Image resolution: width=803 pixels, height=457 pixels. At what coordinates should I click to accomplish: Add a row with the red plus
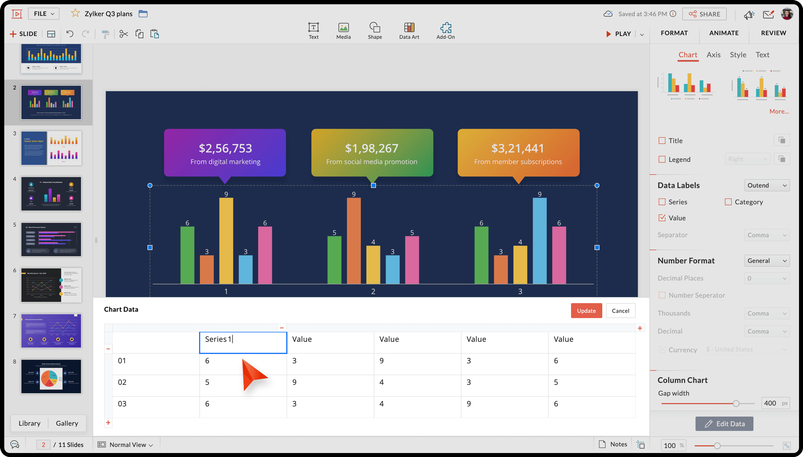[108, 423]
